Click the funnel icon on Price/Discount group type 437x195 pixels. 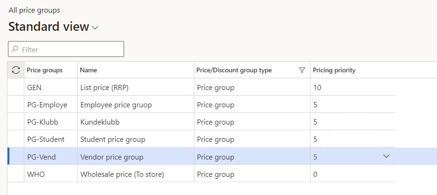pyautogui.click(x=302, y=70)
